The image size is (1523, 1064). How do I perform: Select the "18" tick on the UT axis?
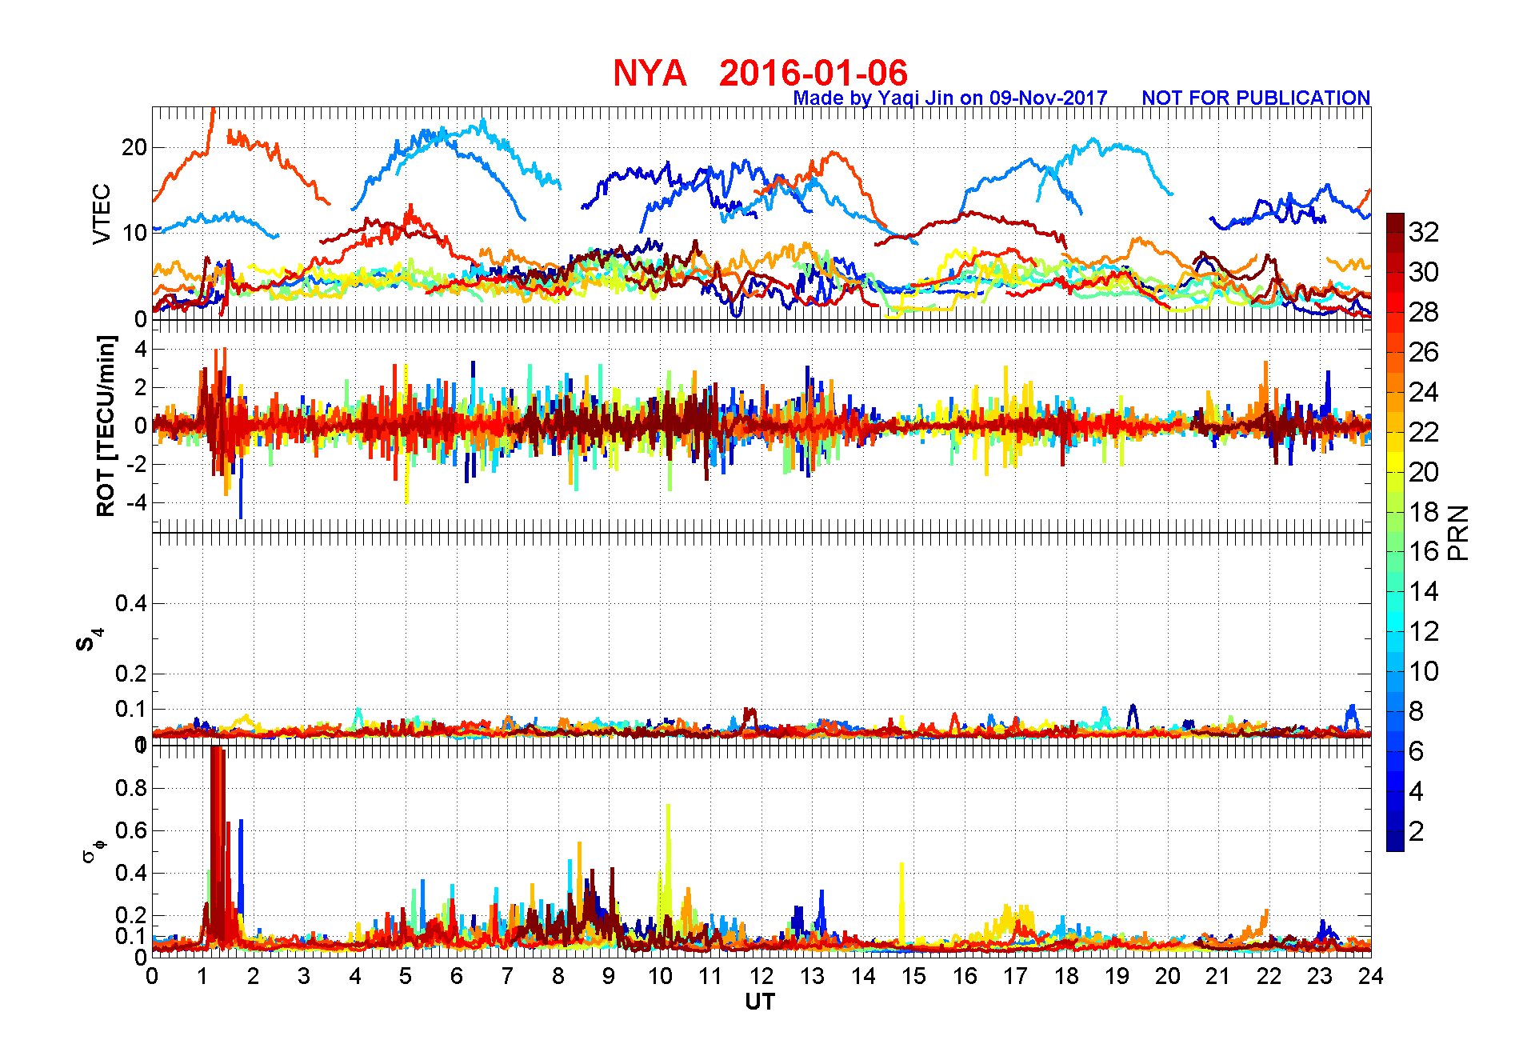1066,976
